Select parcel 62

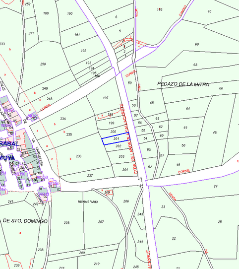161,127
